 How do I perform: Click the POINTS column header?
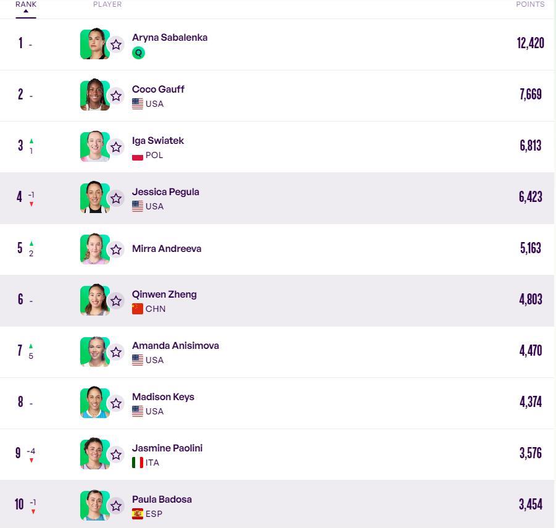pos(530,4)
